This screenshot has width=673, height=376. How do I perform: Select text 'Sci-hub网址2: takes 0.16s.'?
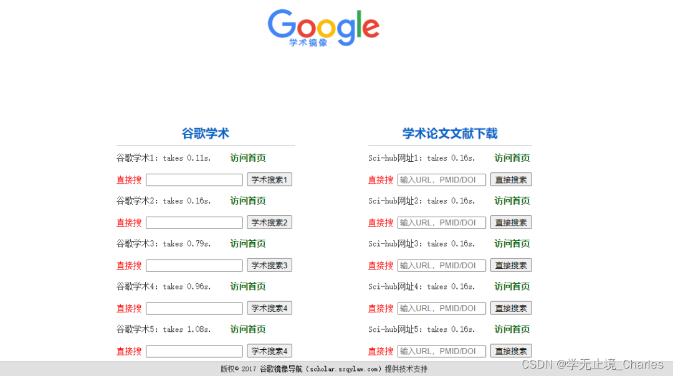pos(422,200)
